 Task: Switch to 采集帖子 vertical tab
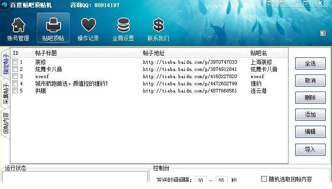[x=5, y=94]
